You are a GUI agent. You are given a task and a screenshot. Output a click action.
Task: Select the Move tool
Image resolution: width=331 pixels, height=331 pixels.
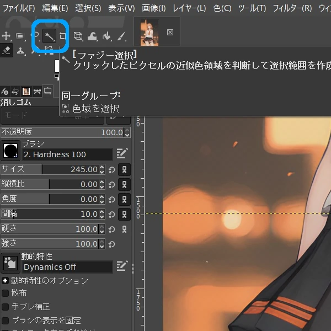coord(6,36)
